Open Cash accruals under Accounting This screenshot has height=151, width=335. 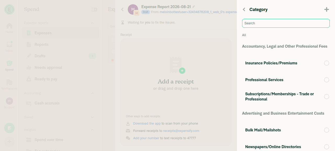point(60,103)
